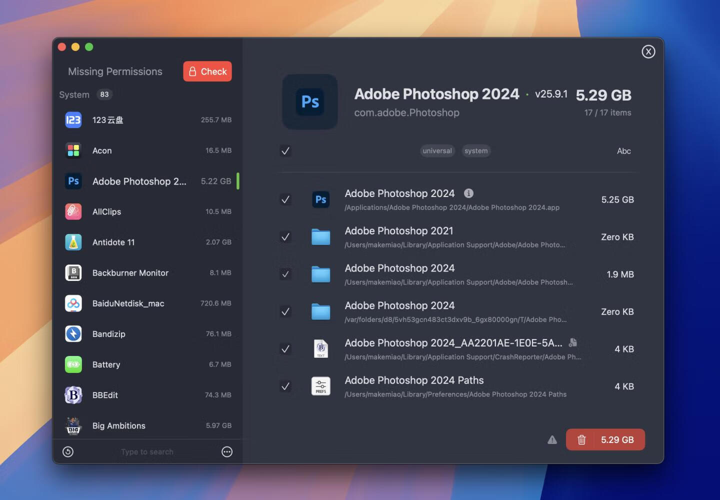Click the Big Ambitions game icon

click(x=73, y=425)
